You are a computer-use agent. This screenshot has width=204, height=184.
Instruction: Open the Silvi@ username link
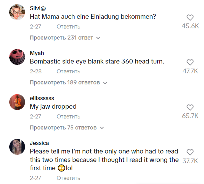38,8
